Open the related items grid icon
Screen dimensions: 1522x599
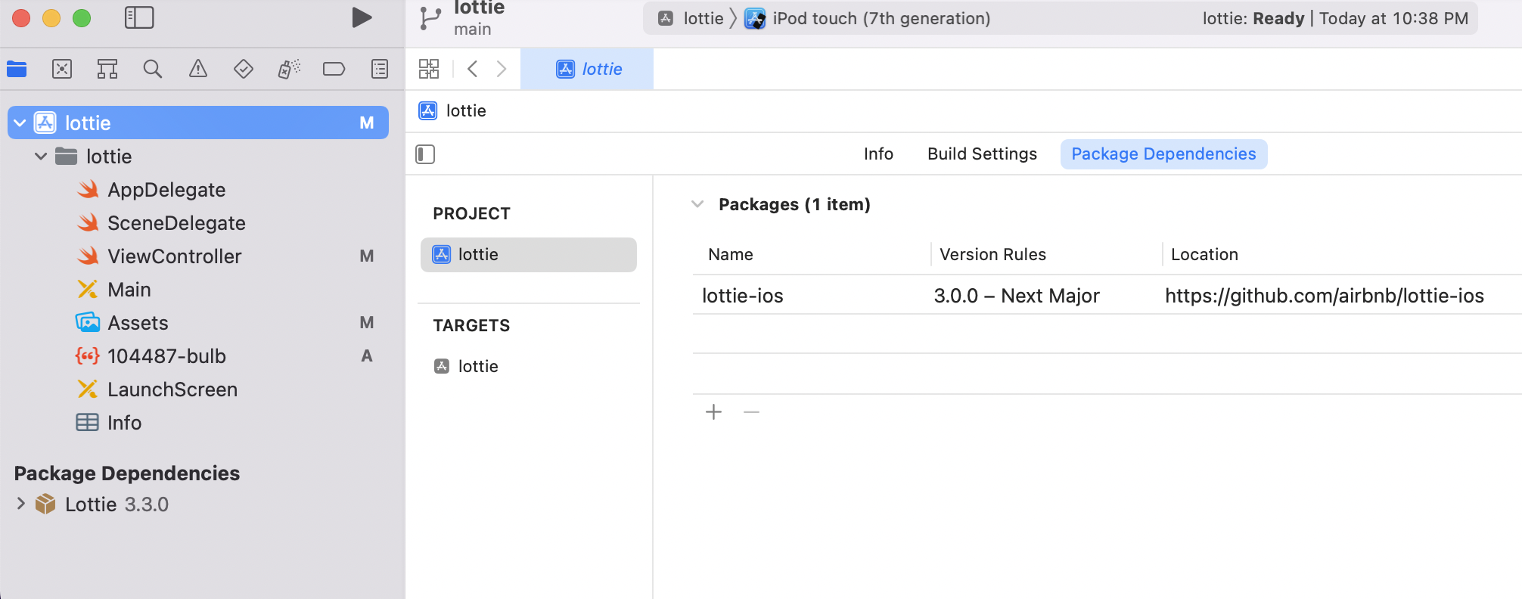(x=429, y=70)
